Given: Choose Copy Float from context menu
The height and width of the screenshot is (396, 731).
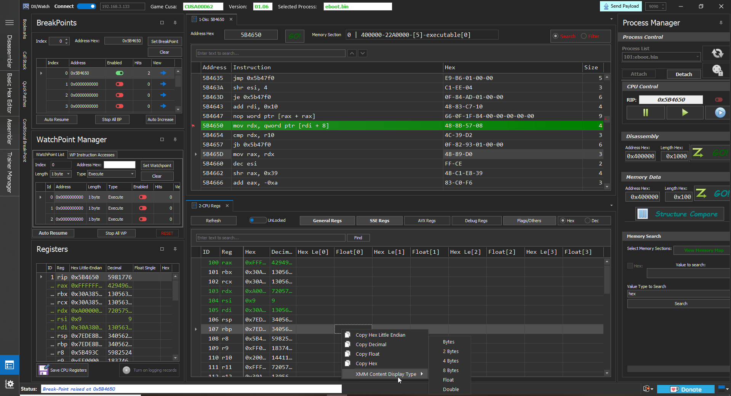Looking at the screenshot, I should tap(367, 354).
